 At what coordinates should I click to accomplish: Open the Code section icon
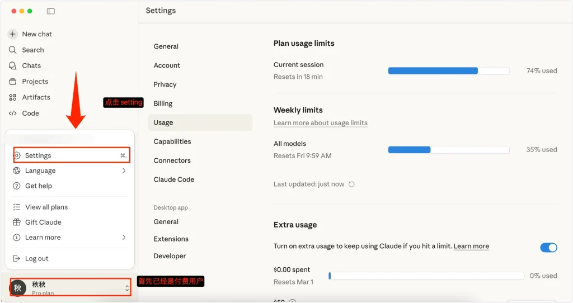[13, 113]
